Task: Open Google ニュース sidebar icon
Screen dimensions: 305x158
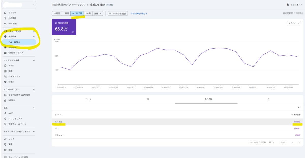Action: 5,53
